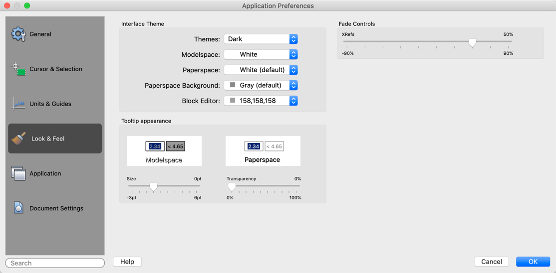The image size is (556, 273).
Task: Open the Themes dropdown set to Dark
Action: point(261,39)
